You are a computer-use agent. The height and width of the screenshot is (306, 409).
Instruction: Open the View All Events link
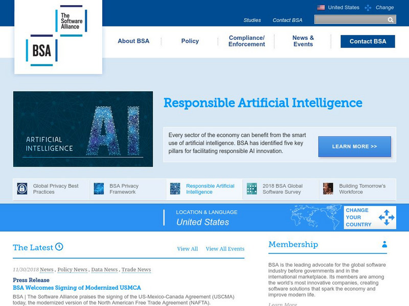(225, 249)
